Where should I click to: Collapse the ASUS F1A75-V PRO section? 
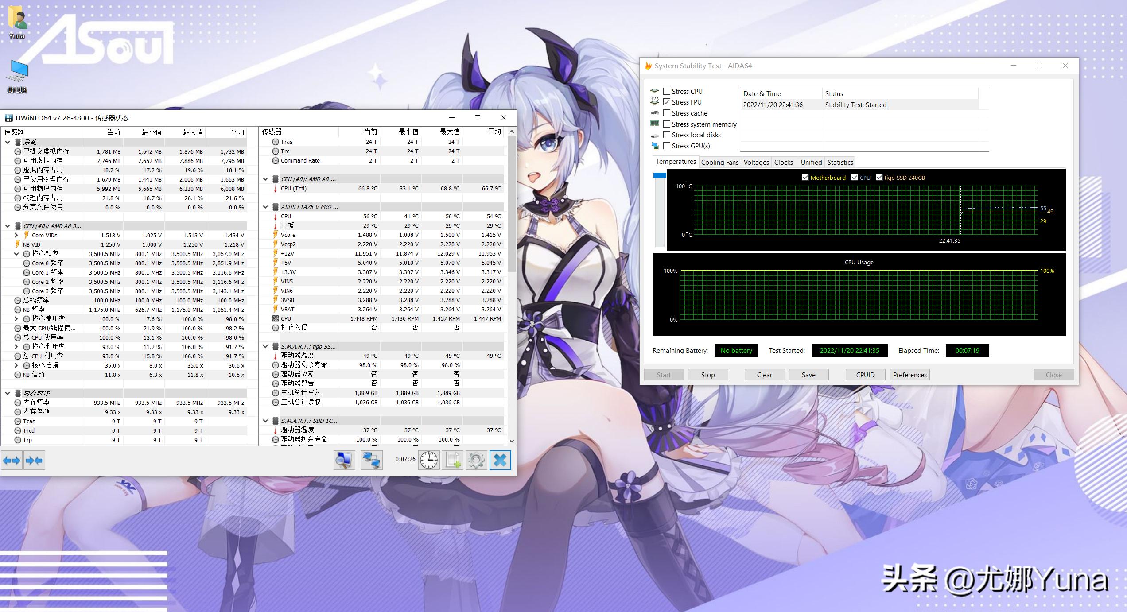click(265, 207)
